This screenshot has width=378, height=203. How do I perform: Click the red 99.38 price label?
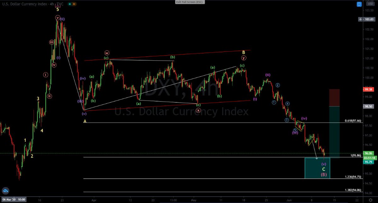pos(369,89)
